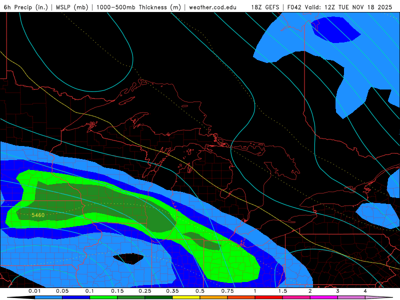
Task: Pick the bright green 0.1–0.15 legend swatch
Action: pos(103,297)
